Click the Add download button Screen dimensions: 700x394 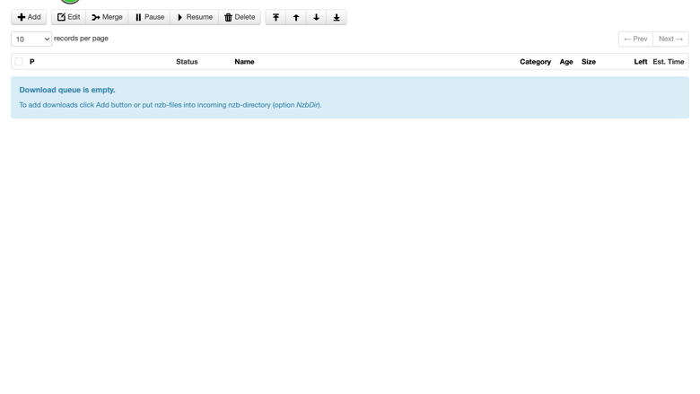click(29, 17)
